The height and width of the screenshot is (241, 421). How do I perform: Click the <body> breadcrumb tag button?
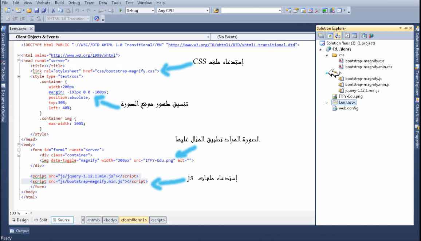pyautogui.click(x=110, y=220)
